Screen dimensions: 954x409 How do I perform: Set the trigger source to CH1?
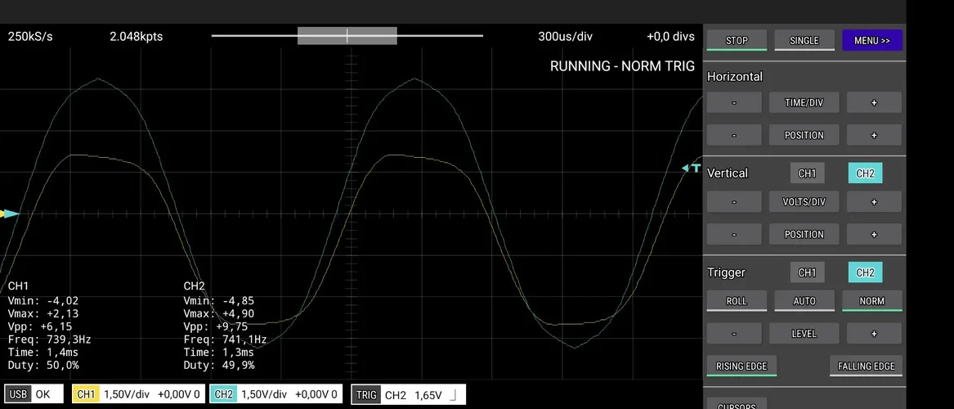point(807,272)
